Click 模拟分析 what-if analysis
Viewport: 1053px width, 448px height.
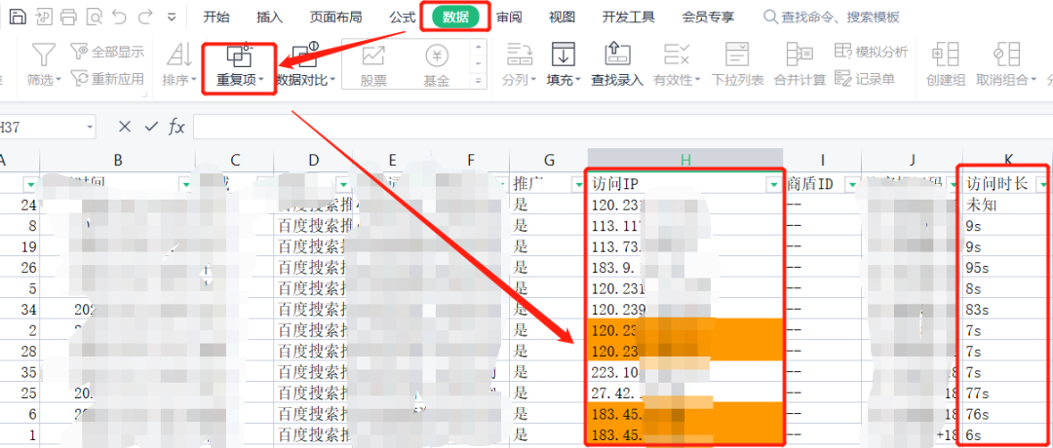(x=871, y=52)
